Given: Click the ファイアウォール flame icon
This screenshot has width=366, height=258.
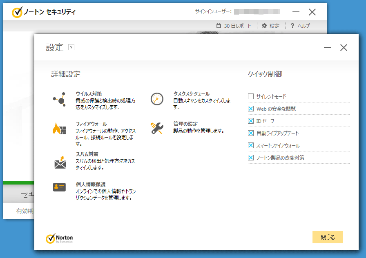Looking at the screenshot, I should coord(59,129).
